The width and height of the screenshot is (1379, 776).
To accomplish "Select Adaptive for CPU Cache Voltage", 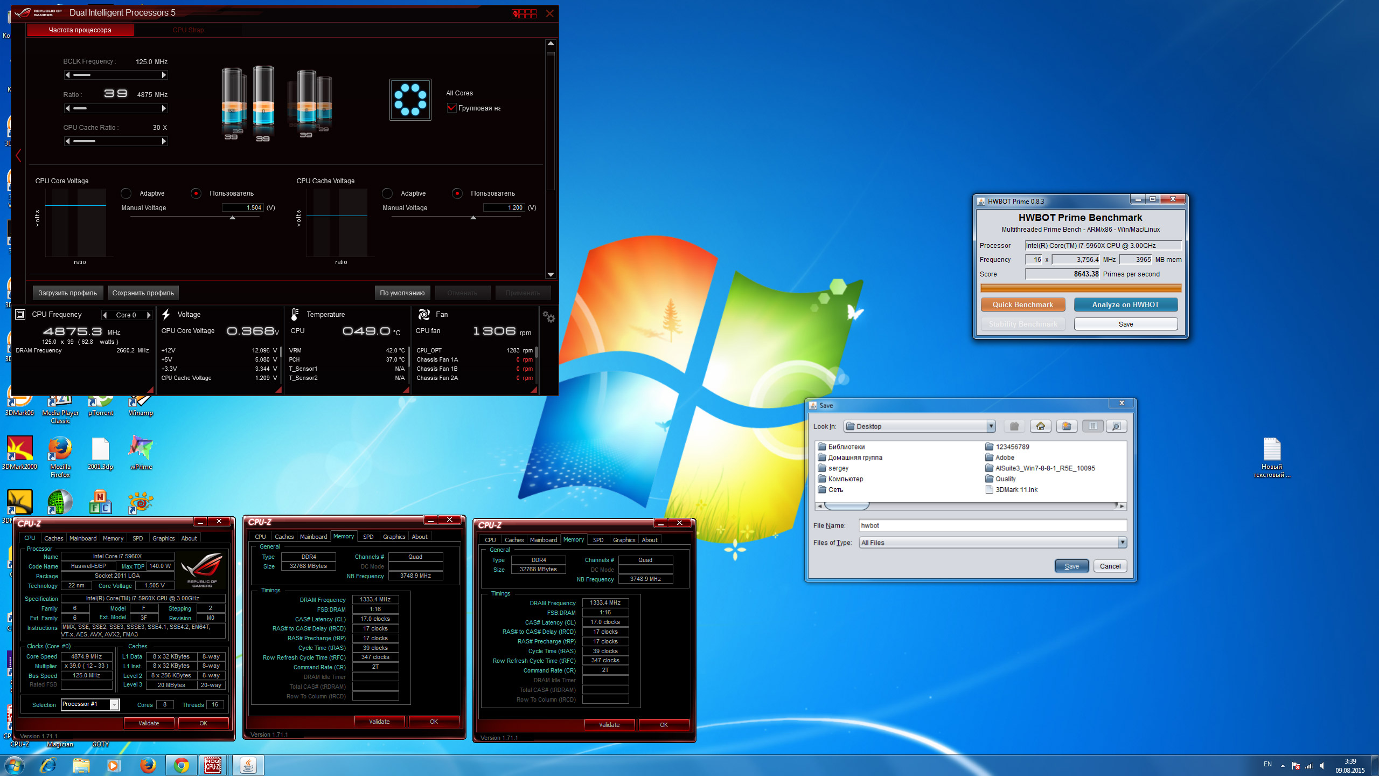I will click(387, 193).
